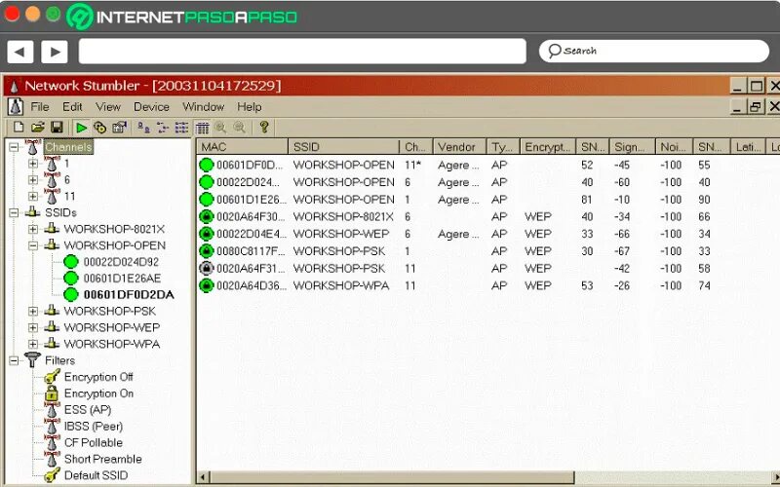Click the key icon next to Encryption Off
Screen dimensions: 780x487
pos(52,377)
